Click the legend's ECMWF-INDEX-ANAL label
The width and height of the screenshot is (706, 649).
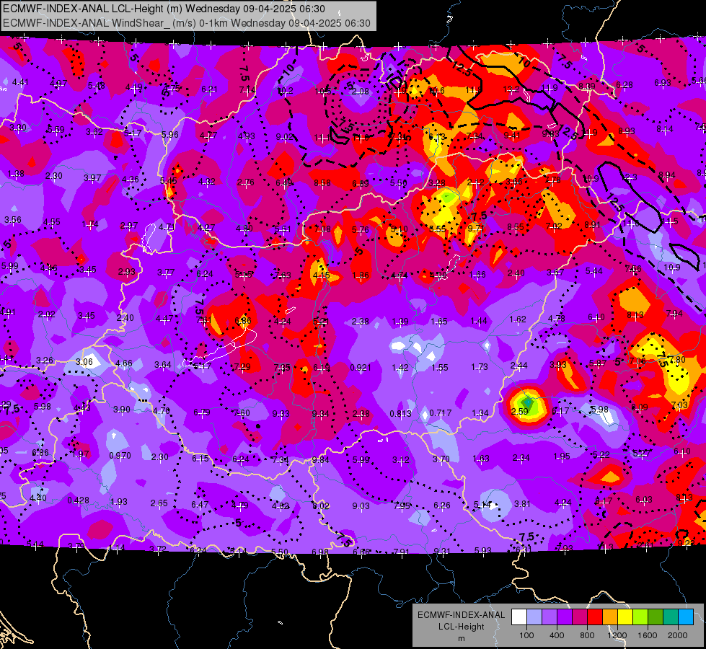(461, 615)
